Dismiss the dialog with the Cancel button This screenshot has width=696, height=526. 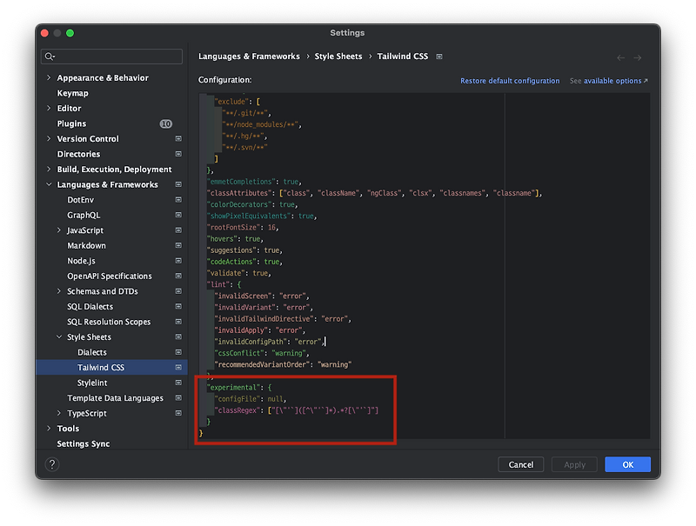520,464
